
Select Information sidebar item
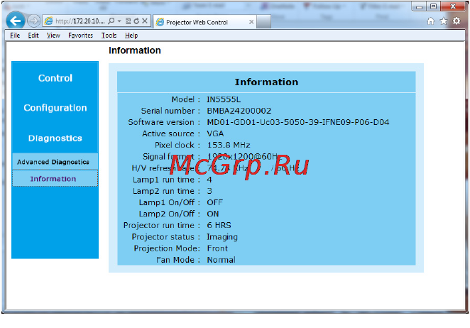point(55,179)
